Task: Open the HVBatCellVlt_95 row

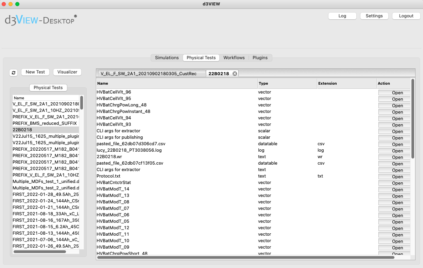Action: [394, 99]
